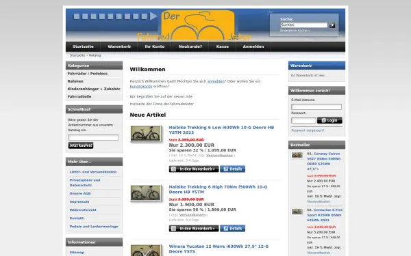Click the Der Fahrradmister logo banner
Viewport: 411px width, 256px height.
[x=195, y=25]
